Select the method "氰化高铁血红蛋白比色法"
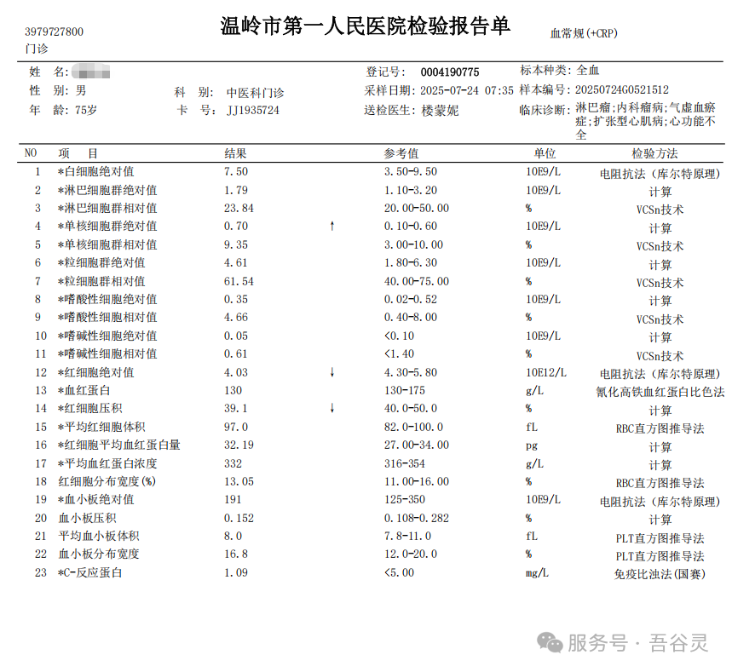 coord(660,392)
